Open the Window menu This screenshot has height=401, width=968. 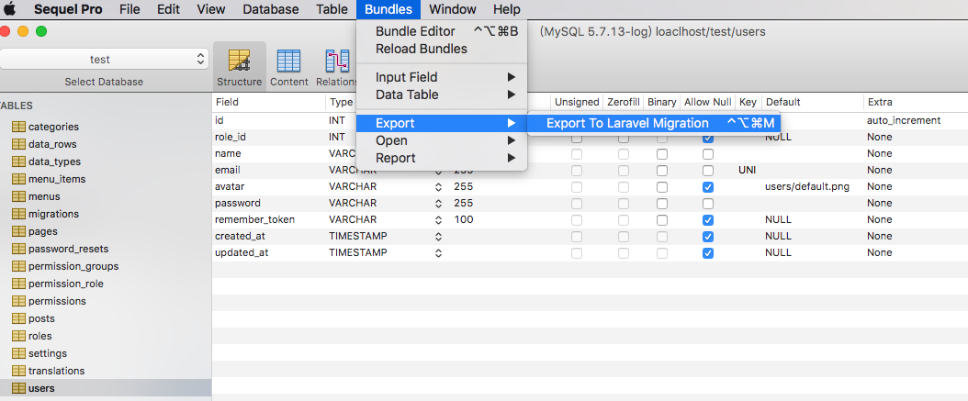click(x=453, y=9)
